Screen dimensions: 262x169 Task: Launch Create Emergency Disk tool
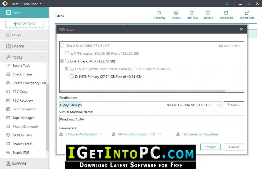click(26, 83)
